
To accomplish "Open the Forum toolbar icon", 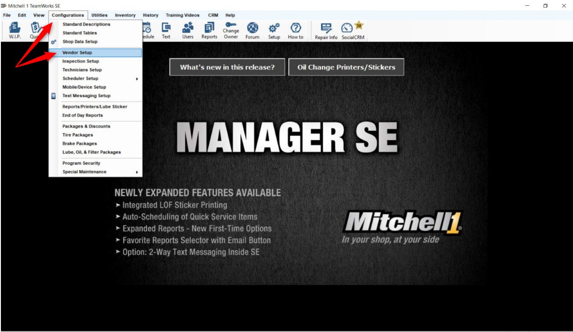I will pos(252,31).
